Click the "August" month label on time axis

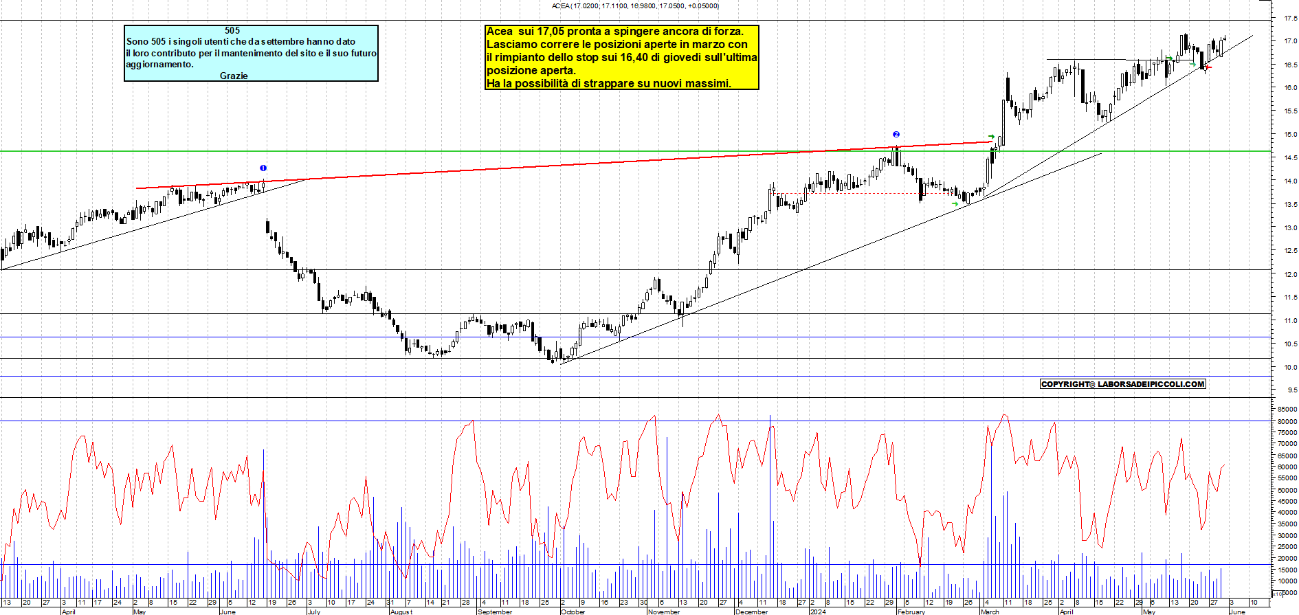coord(401,612)
